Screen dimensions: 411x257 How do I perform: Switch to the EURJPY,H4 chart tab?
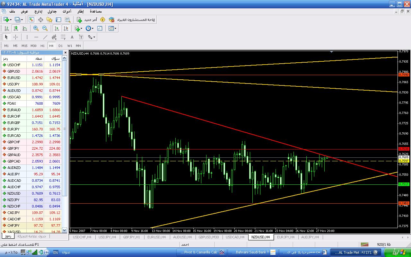tap(285, 237)
